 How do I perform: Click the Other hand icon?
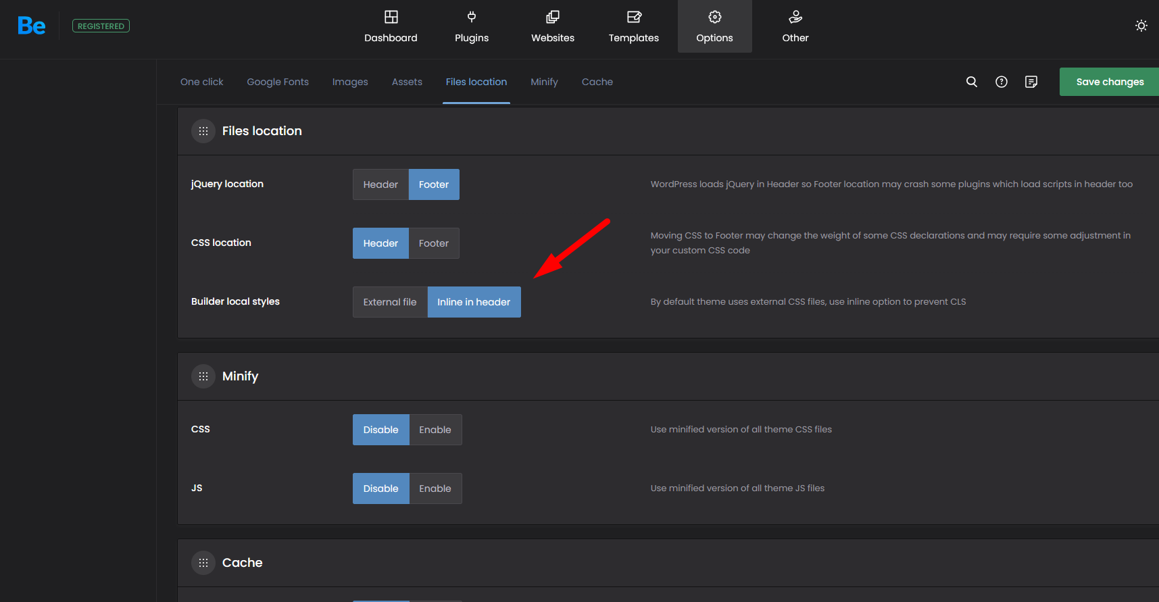(795, 17)
